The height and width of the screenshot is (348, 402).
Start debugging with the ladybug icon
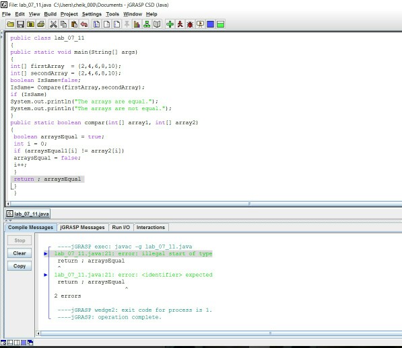pyautogui.click(x=190, y=25)
